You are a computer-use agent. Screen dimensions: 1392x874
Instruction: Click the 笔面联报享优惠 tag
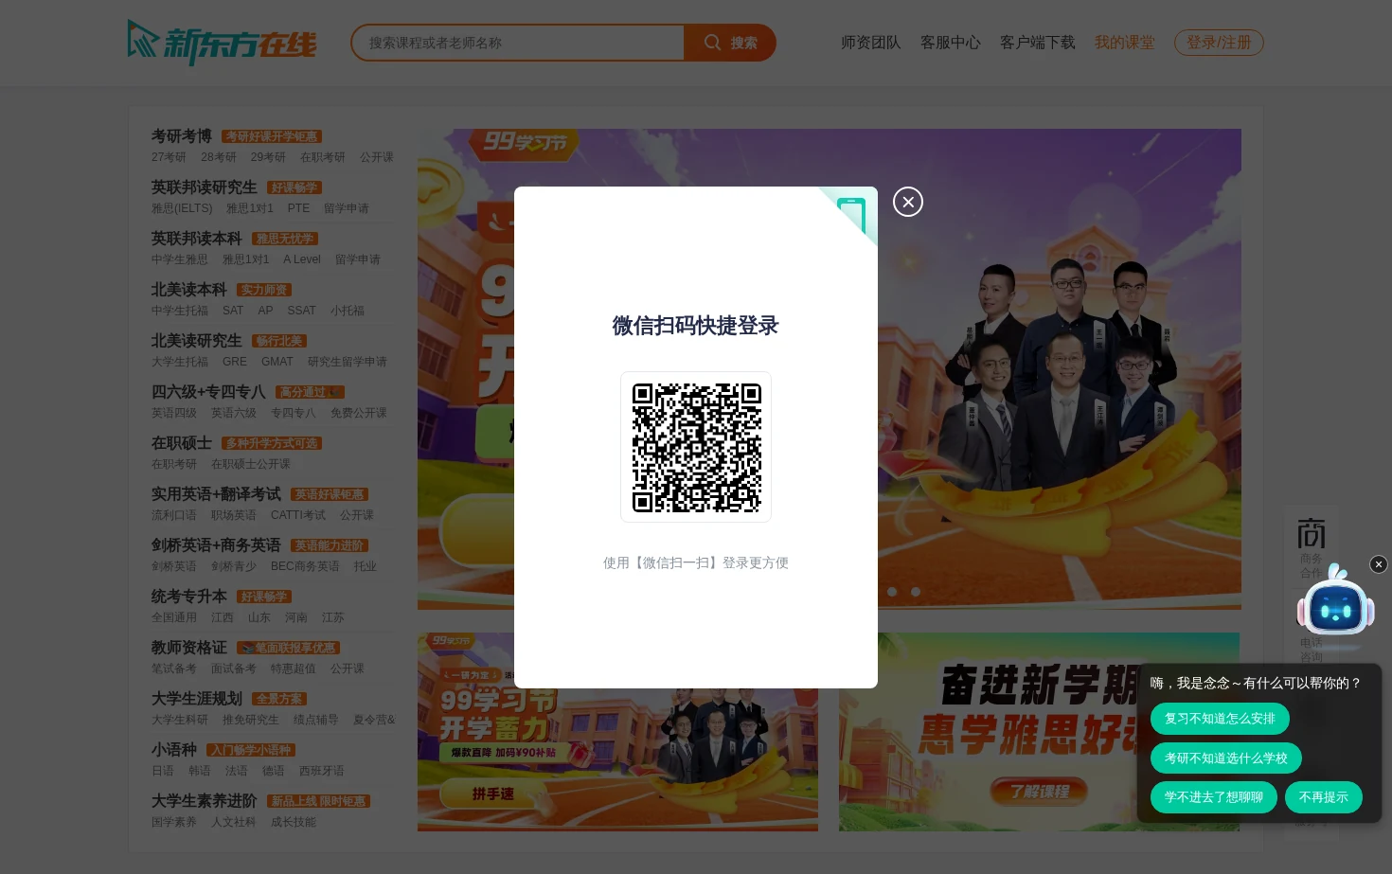288,648
